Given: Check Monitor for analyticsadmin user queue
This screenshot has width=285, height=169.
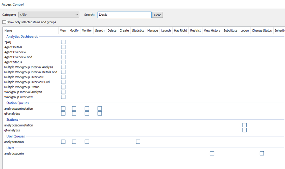Looking at the screenshot, I should click(87, 142).
